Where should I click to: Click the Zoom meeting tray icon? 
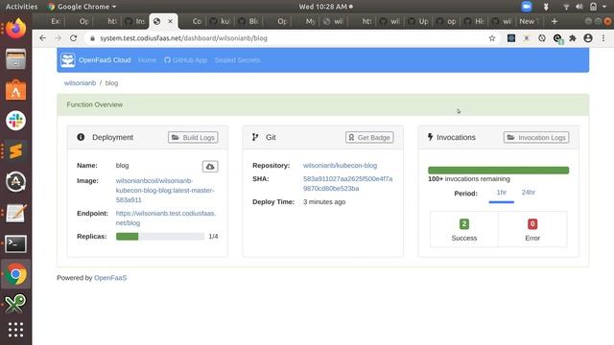click(x=527, y=7)
